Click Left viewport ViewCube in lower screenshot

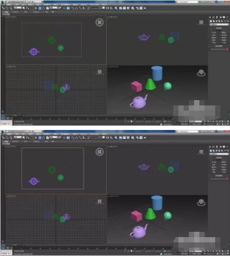click(x=100, y=202)
